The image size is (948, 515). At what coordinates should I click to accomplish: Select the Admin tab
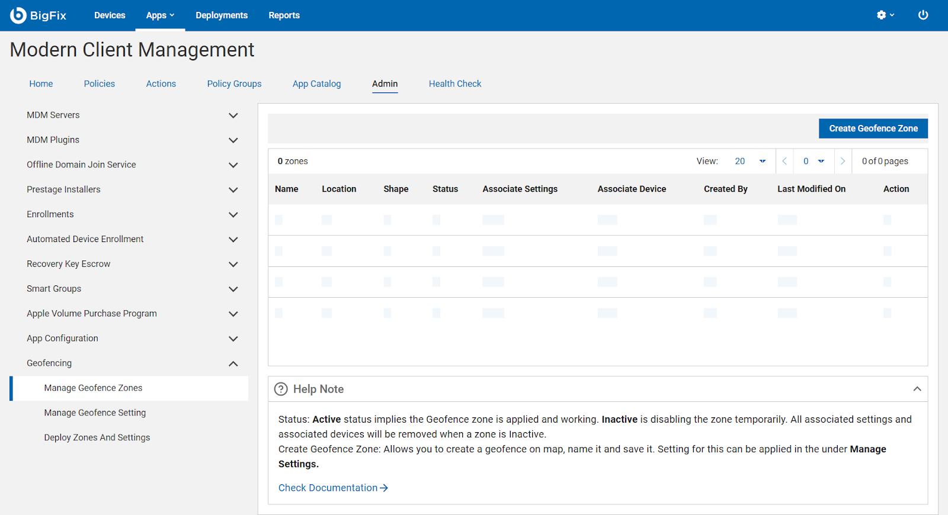pyautogui.click(x=385, y=83)
